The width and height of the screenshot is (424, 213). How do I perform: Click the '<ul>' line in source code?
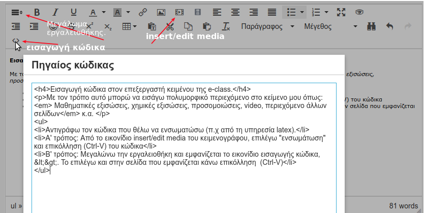(41, 122)
